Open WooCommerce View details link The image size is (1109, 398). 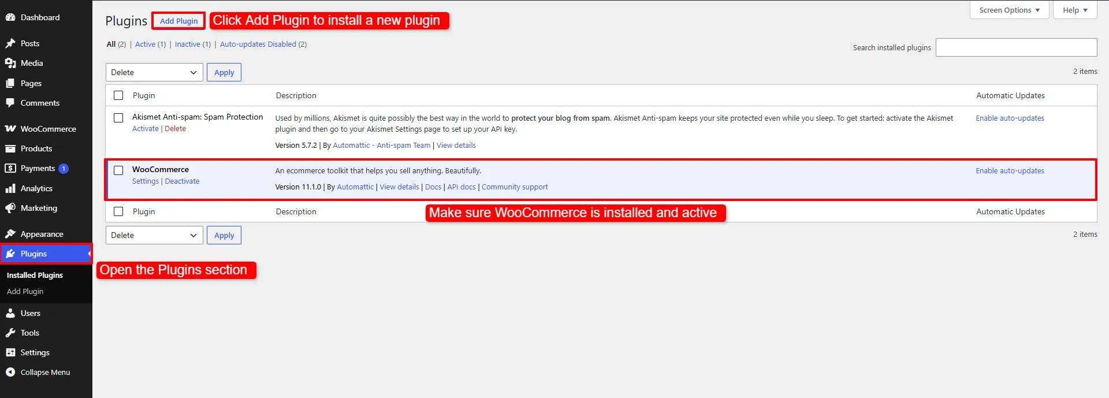pyautogui.click(x=399, y=187)
